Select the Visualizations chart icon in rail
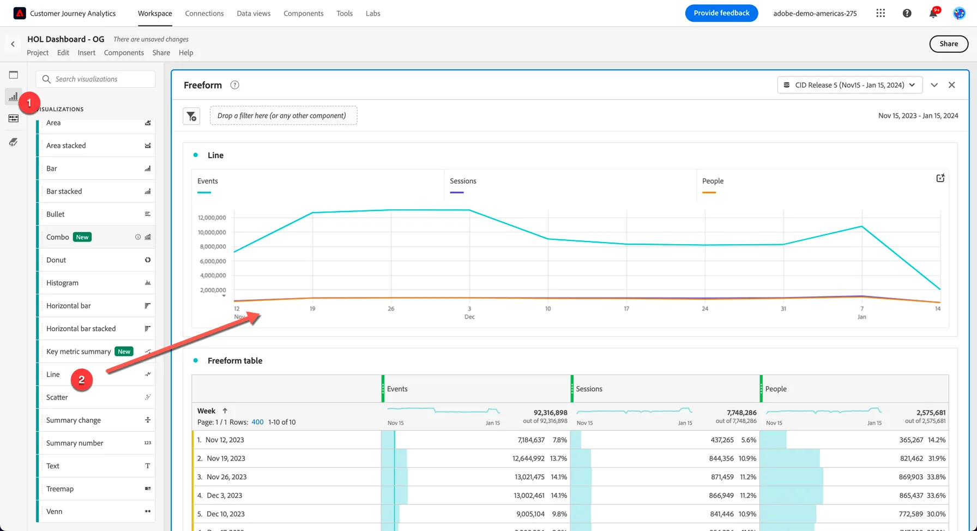This screenshot has width=977, height=531. [14, 97]
